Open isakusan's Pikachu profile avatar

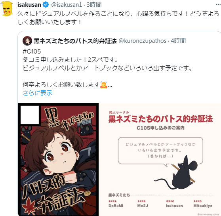point(7,9)
